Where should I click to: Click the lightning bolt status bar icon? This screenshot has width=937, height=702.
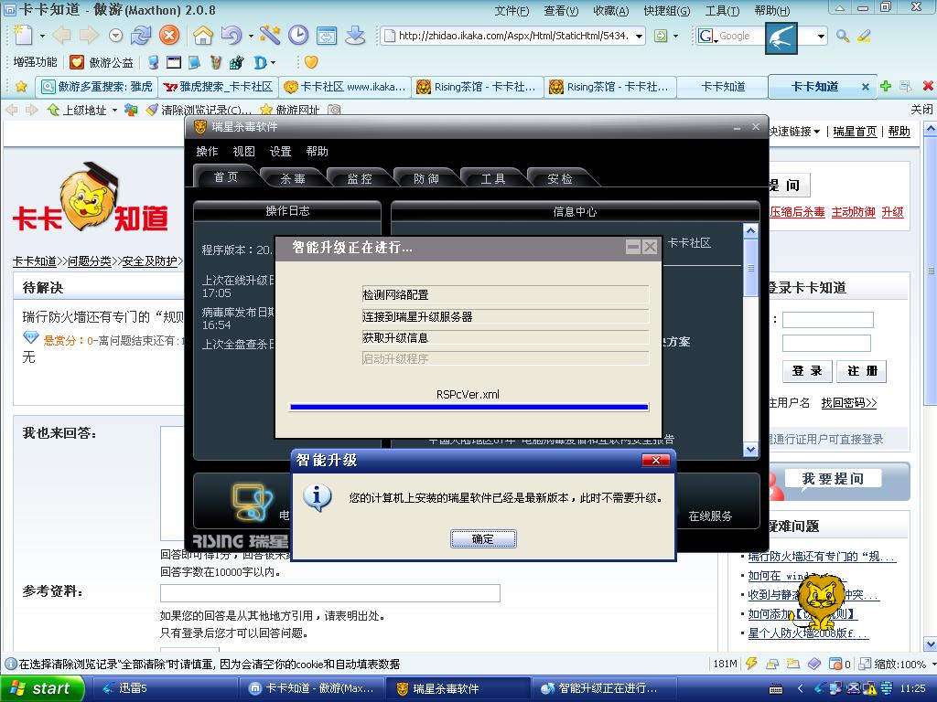coord(751,664)
